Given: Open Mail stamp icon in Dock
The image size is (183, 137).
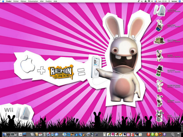Looking at the screenshot, I should tap(48, 134).
